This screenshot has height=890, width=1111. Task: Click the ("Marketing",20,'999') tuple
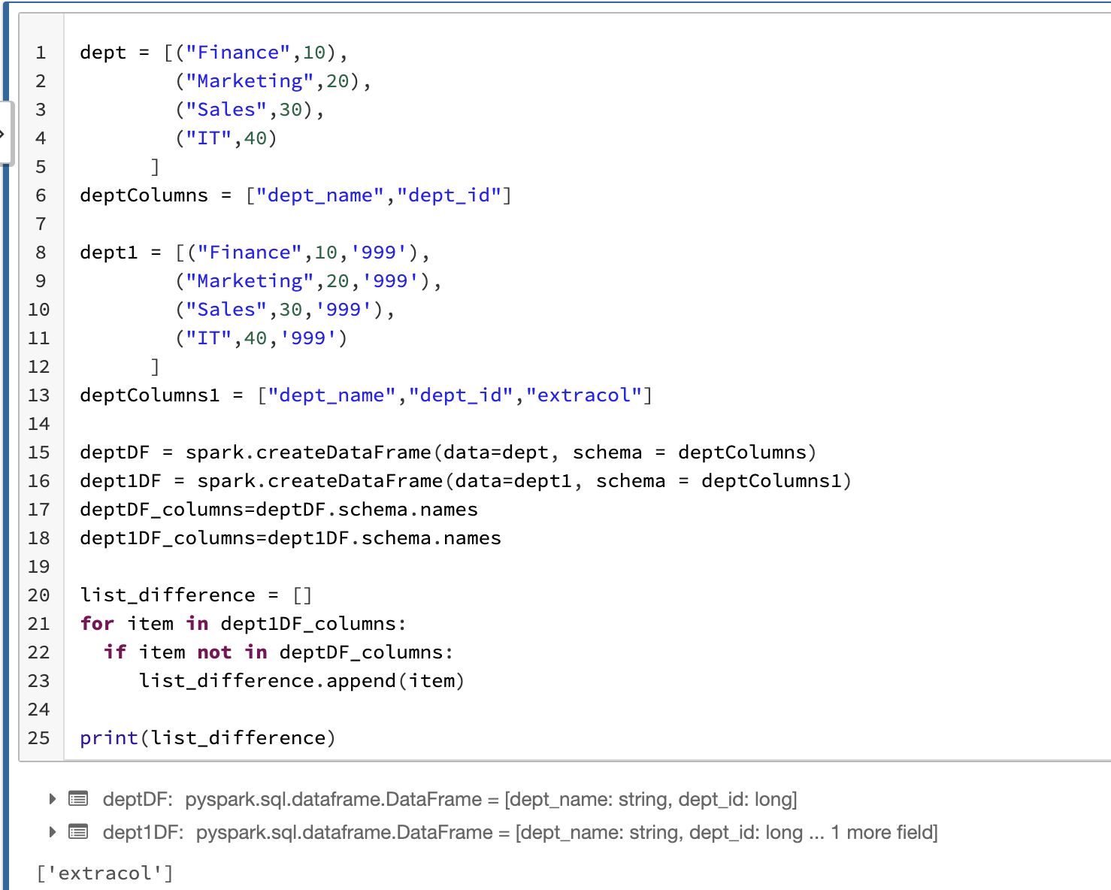303,280
